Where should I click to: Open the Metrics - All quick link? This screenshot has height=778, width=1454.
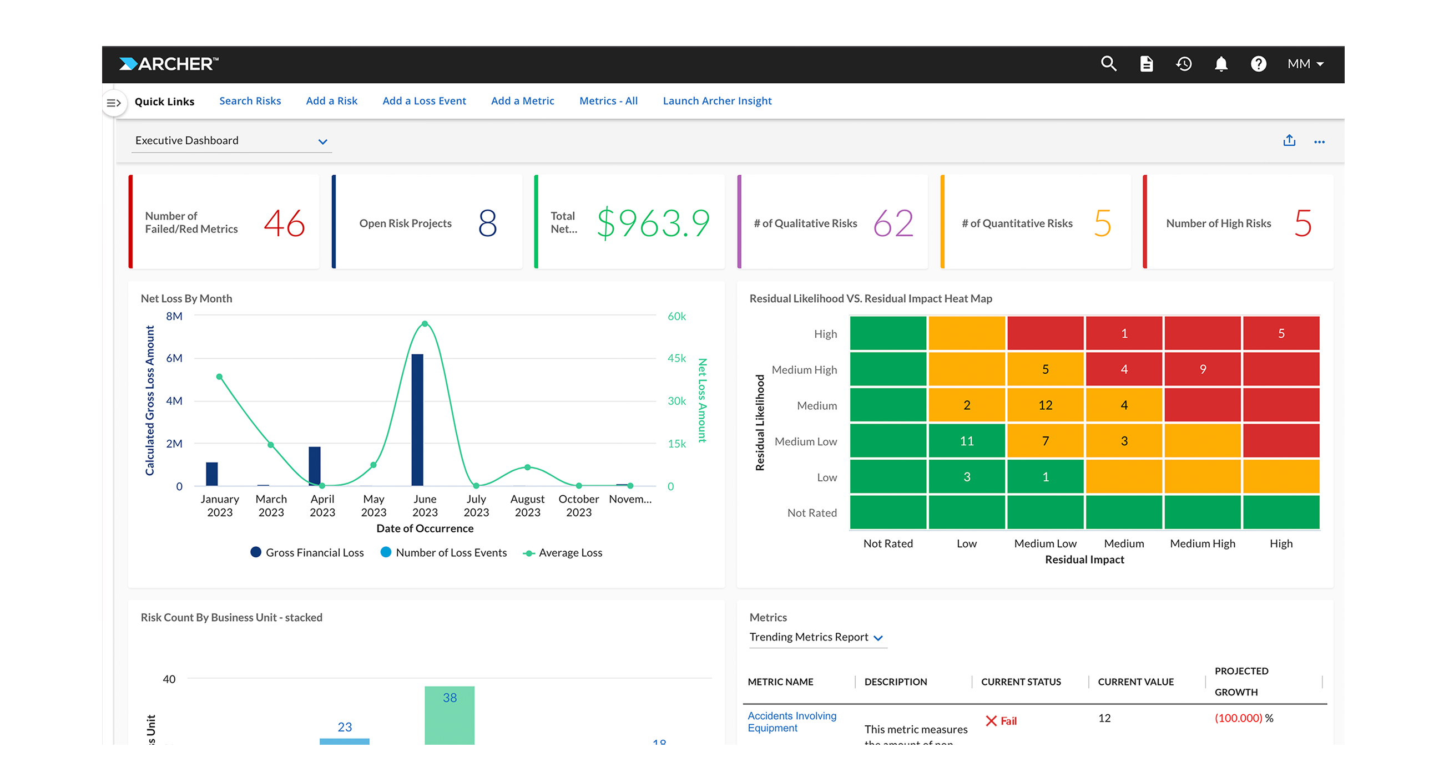pyautogui.click(x=608, y=100)
